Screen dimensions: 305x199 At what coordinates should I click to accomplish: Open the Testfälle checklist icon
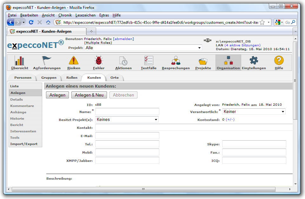tap(149, 61)
